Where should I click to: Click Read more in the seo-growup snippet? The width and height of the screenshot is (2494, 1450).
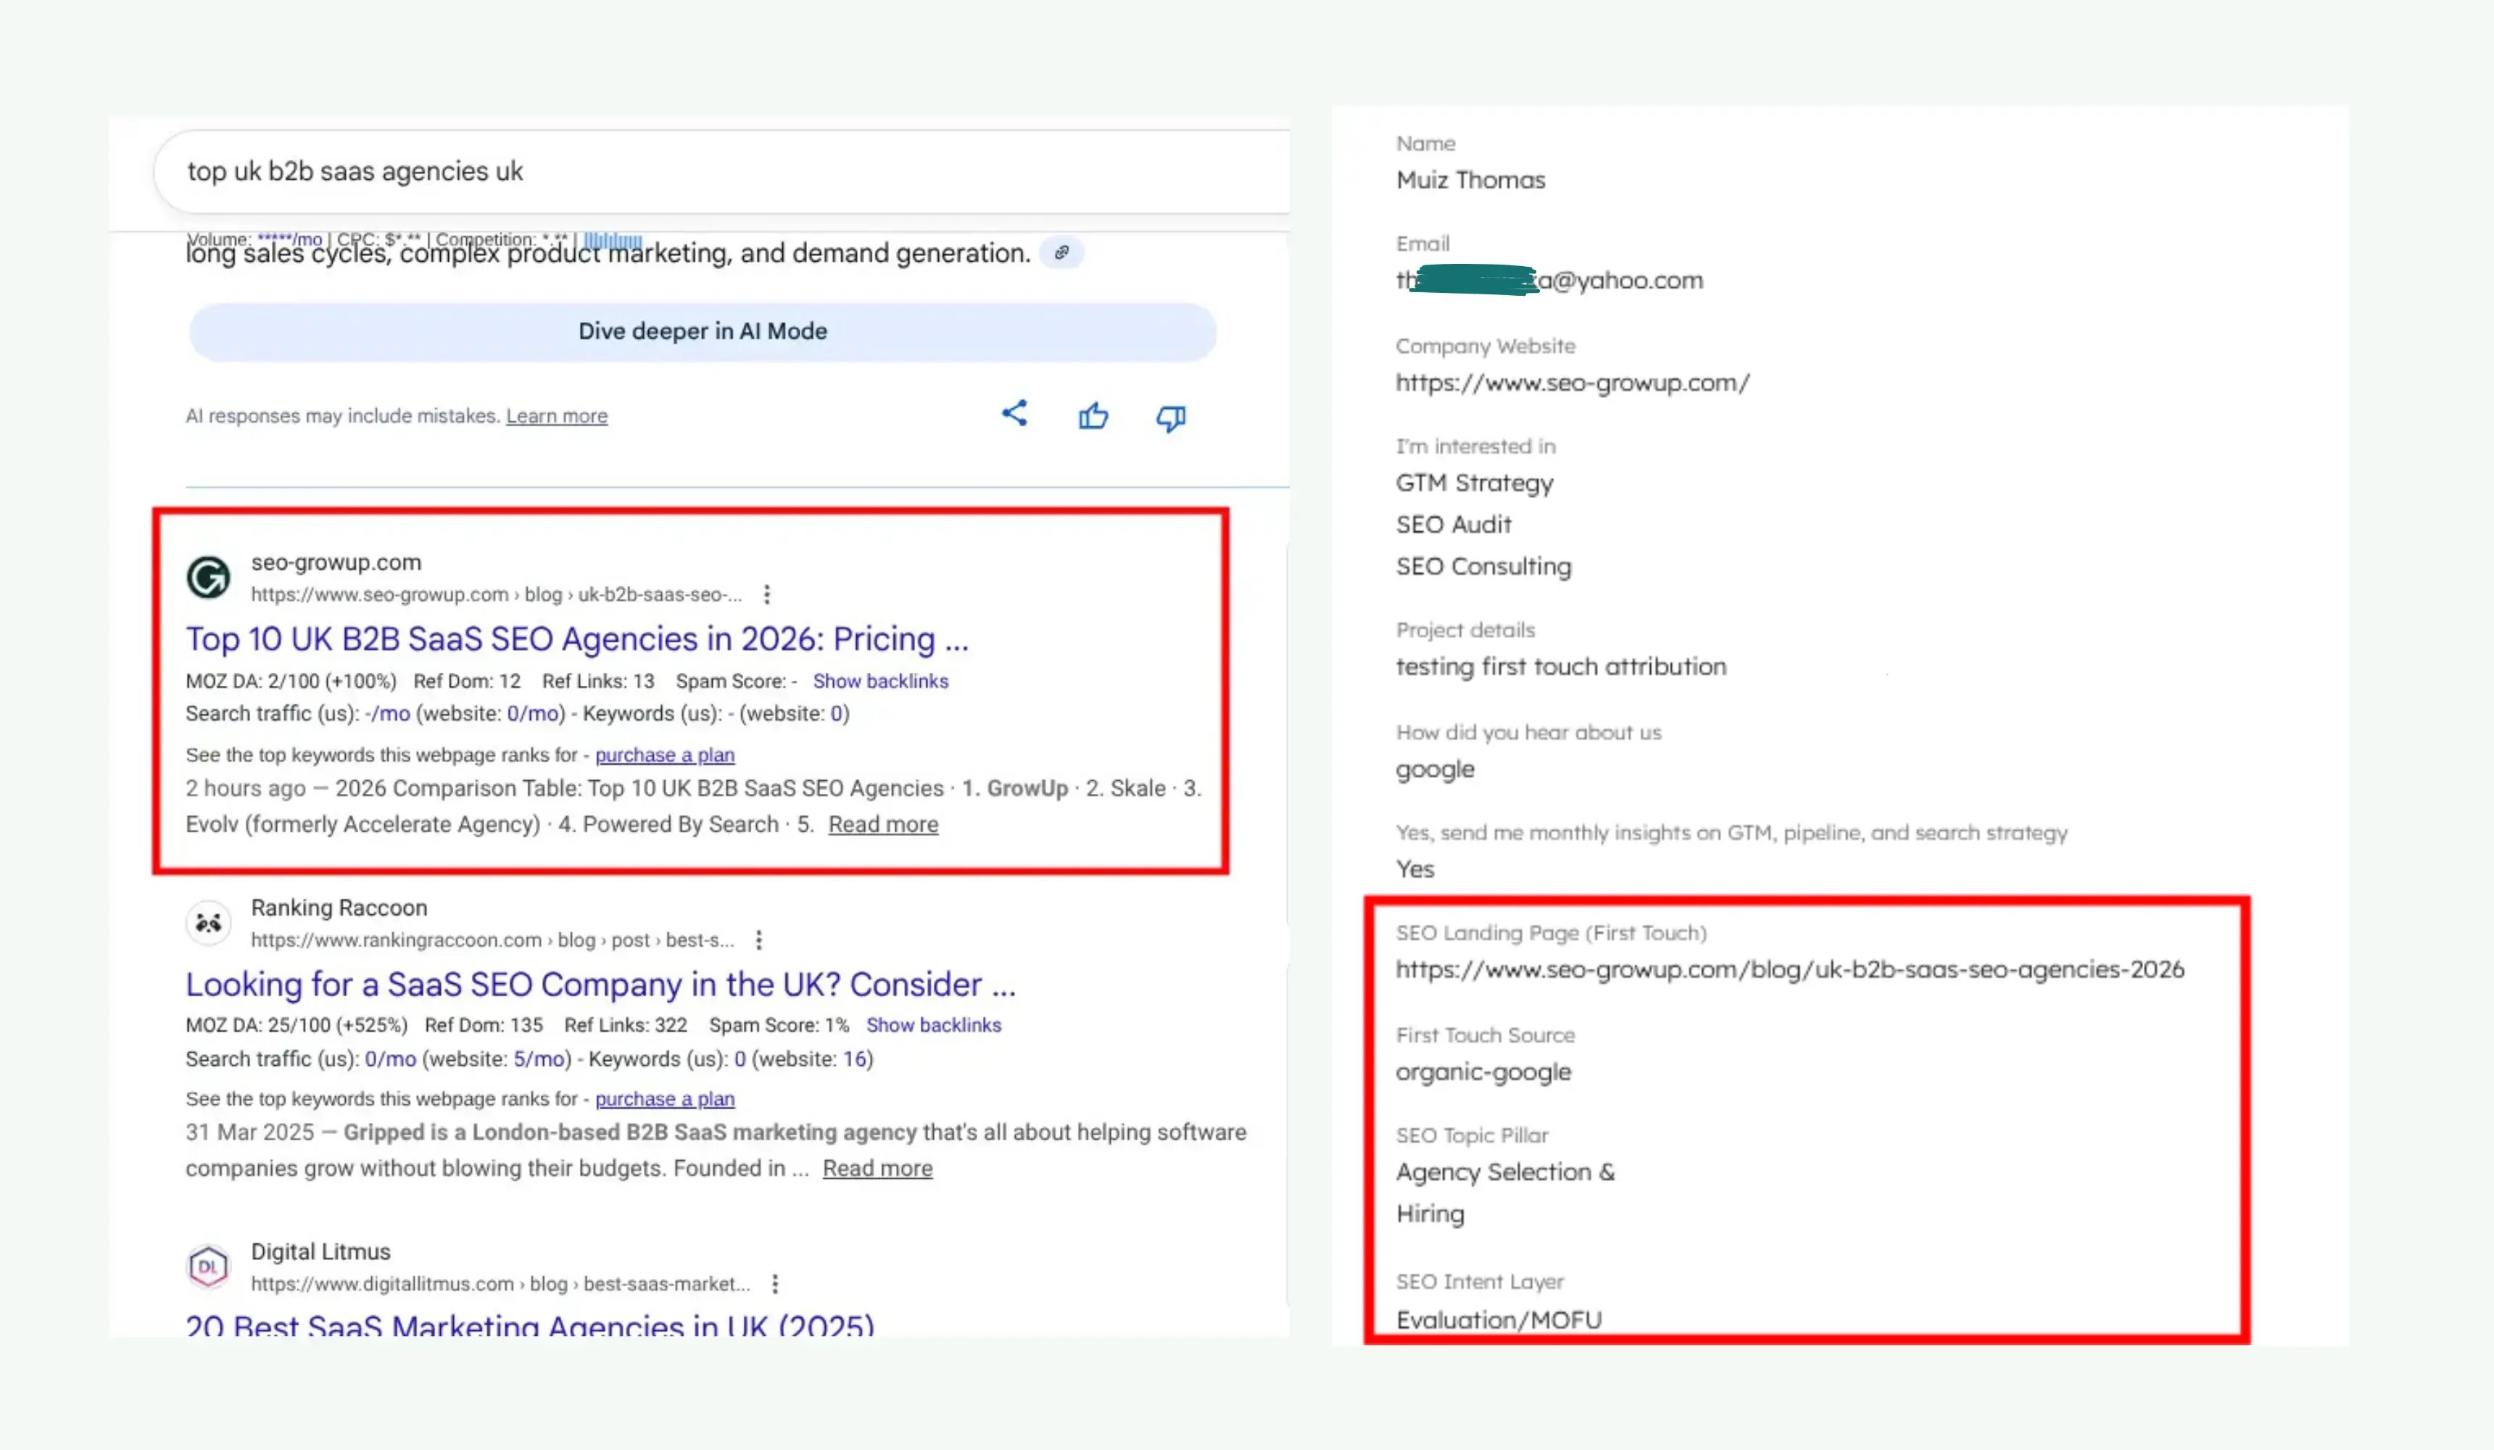click(x=882, y=824)
